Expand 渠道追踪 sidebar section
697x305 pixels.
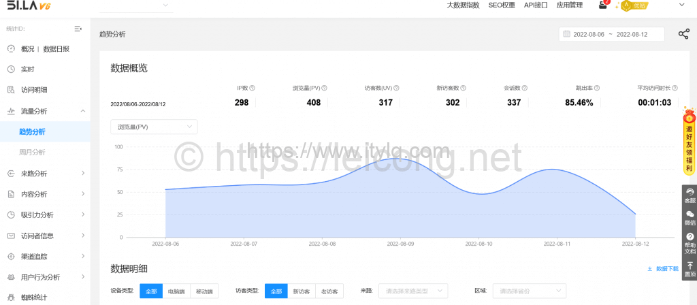click(x=44, y=256)
